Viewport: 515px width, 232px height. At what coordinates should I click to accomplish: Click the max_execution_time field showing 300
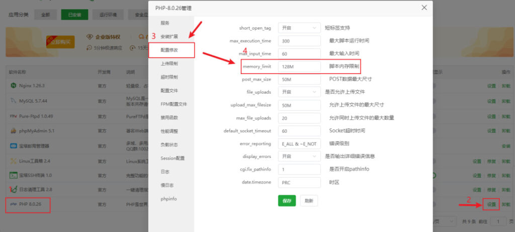click(x=299, y=41)
